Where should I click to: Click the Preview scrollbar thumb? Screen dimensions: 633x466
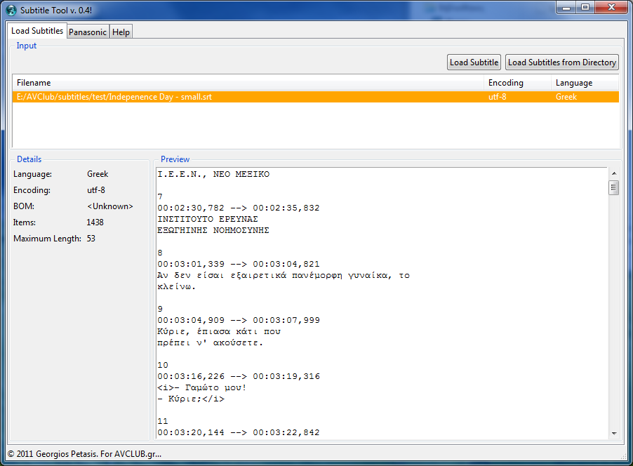[x=614, y=188]
